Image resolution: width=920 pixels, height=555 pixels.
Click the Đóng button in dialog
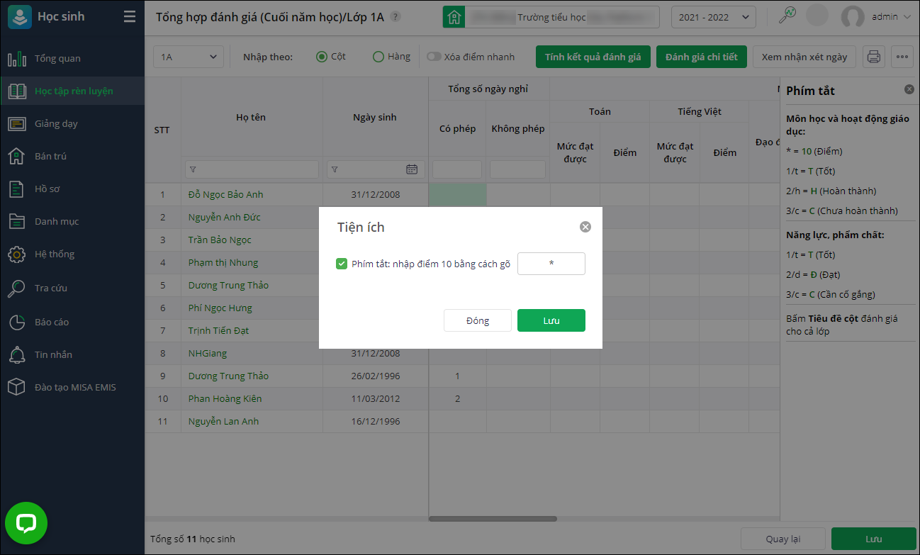(477, 320)
